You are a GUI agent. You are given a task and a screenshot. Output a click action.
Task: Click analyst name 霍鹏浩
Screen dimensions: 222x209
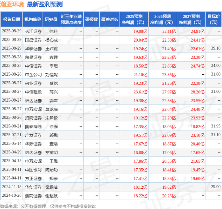51,187
